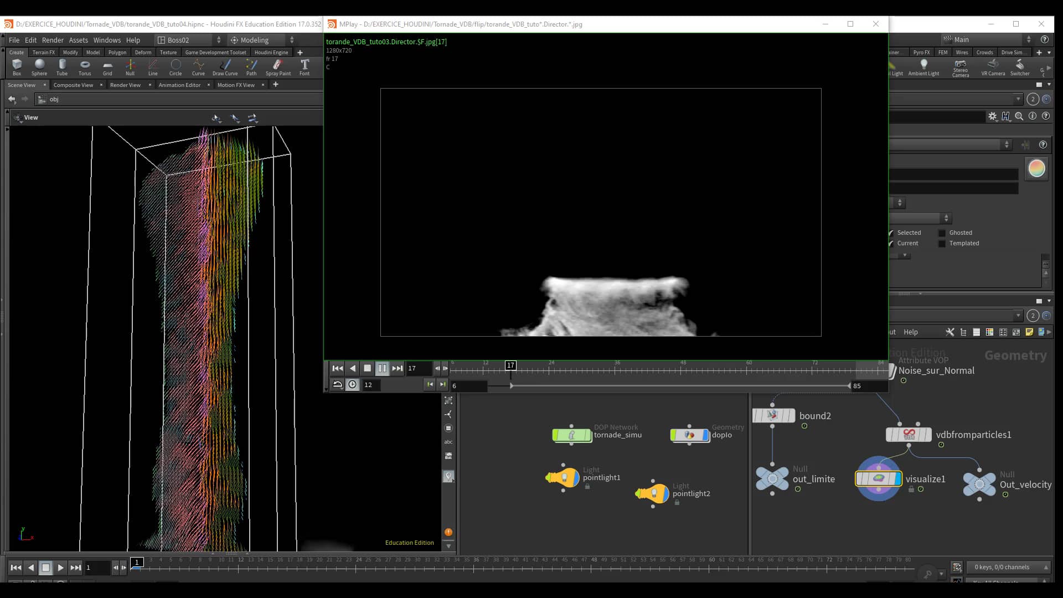Image resolution: width=1063 pixels, height=598 pixels.
Task: Select the vdbfromparticles1 node
Action: (910, 435)
